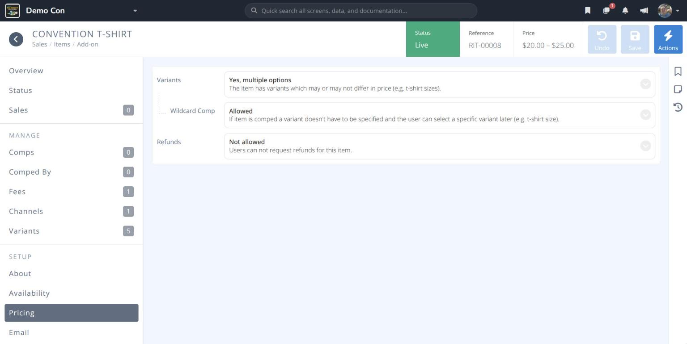Image resolution: width=687 pixels, height=344 pixels.
Task: Bookmark this page from right sidebar
Action: (x=678, y=71)
